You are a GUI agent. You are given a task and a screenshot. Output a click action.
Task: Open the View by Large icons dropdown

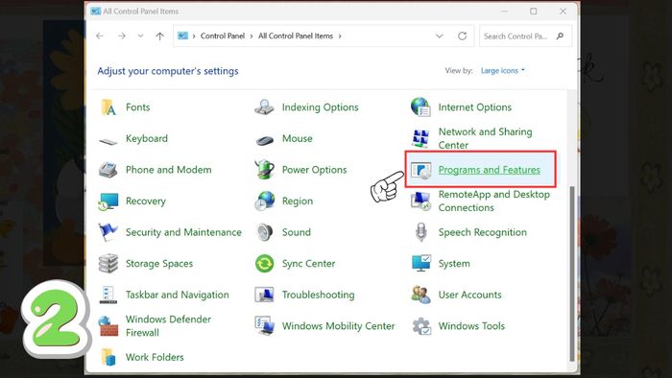point(503,71)
